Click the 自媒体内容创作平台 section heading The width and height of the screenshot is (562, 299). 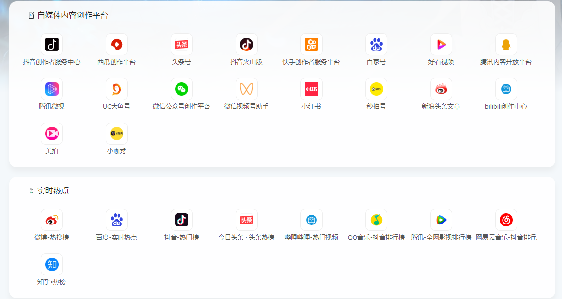(73, 15)
